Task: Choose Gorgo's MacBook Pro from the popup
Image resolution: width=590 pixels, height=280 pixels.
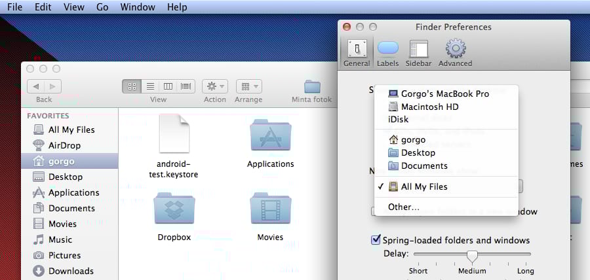Action: click(x=446, y=94)
